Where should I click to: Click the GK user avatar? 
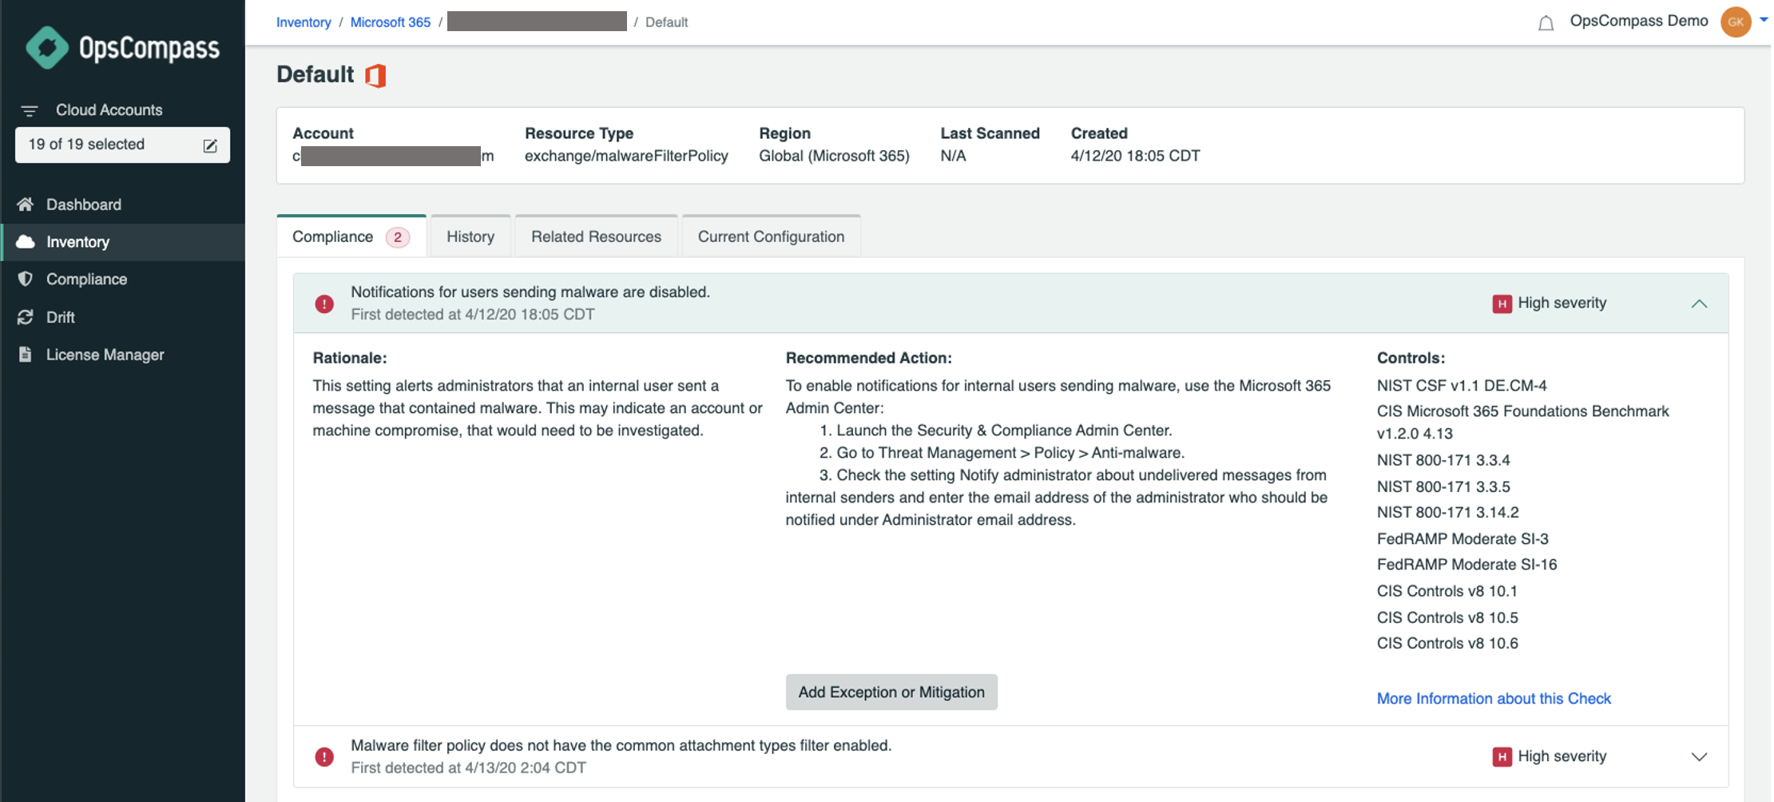[x=1735, y=22]
